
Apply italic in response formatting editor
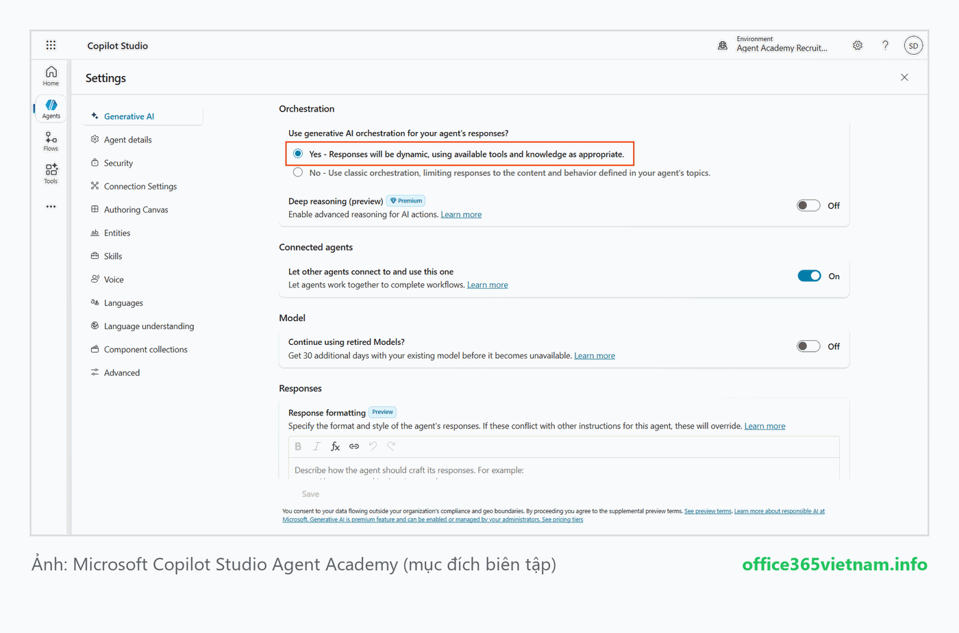click(x=316, y=446)
